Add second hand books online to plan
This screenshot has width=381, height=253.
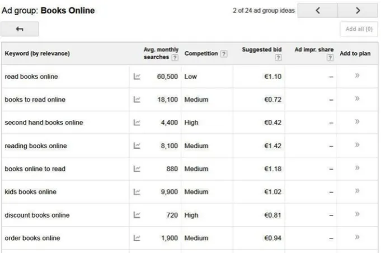coord(357,121)
